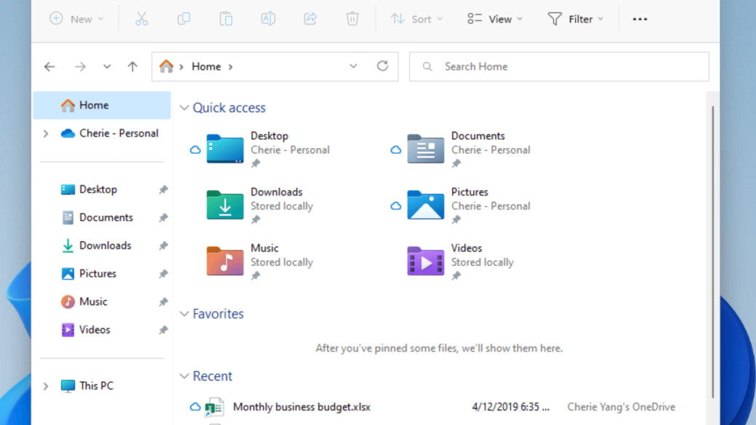This screenshot has height=425, width=756.
Task: Click the vertical scrollbar in file pane
Action: (x=712, y=252)
